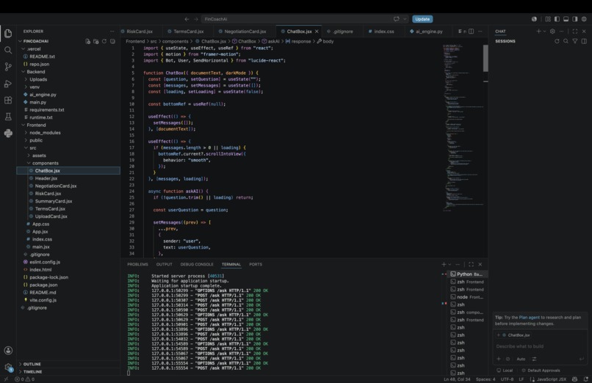Open new terminal launch profile dropdown

click(450, 264)
